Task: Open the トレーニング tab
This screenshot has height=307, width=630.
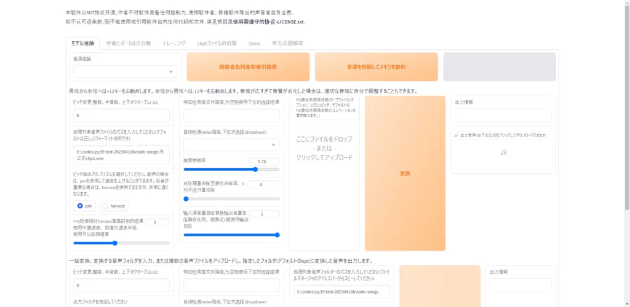Action: click(174, 44)
